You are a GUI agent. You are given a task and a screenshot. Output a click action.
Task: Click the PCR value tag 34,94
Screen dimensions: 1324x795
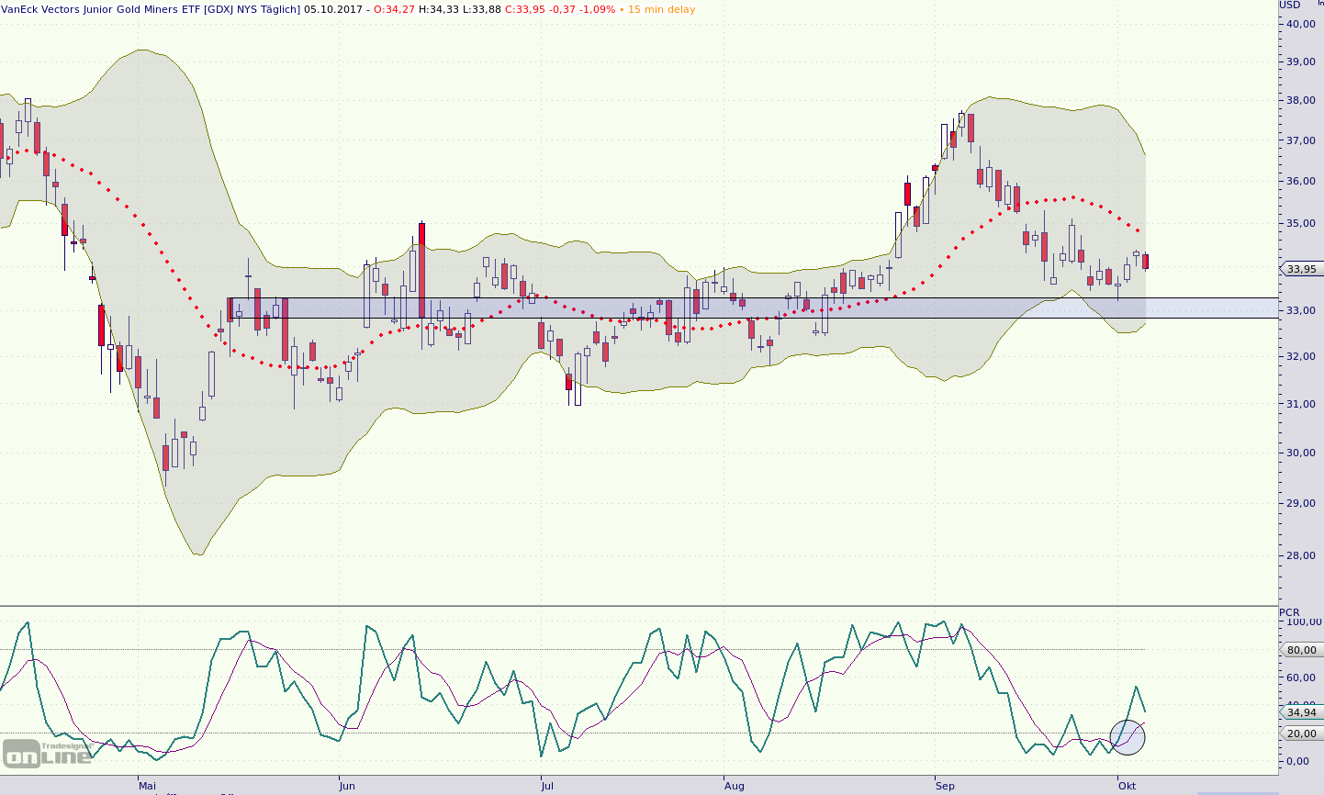tap(1301, 712)
